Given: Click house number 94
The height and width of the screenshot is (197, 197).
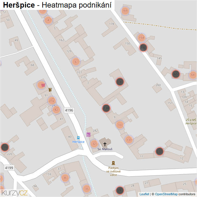Looking at the screenshot, I should click(x=35, y=186).
